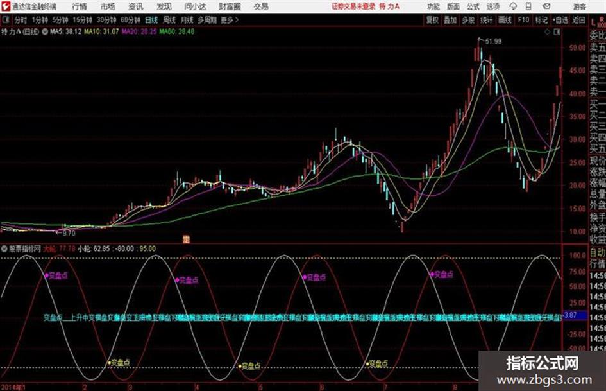The image size is (606, 391).
Task: Open the 版面 menu
Action: pos(453,6)
